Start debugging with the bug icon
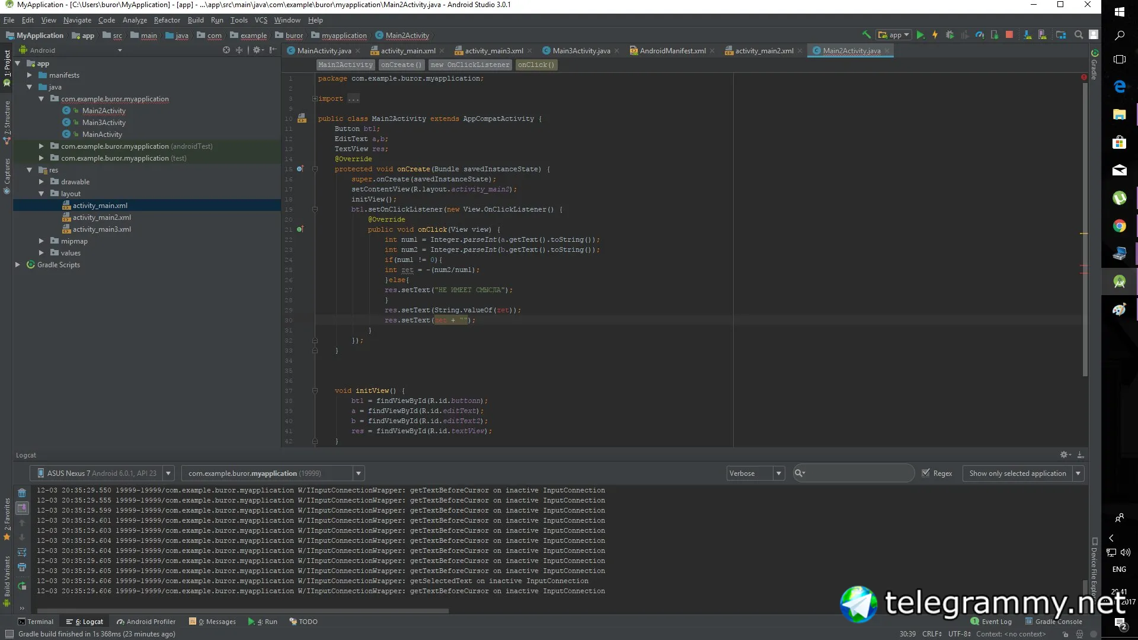The height and width of the screenshot is (640, 1138). [950, 35]
